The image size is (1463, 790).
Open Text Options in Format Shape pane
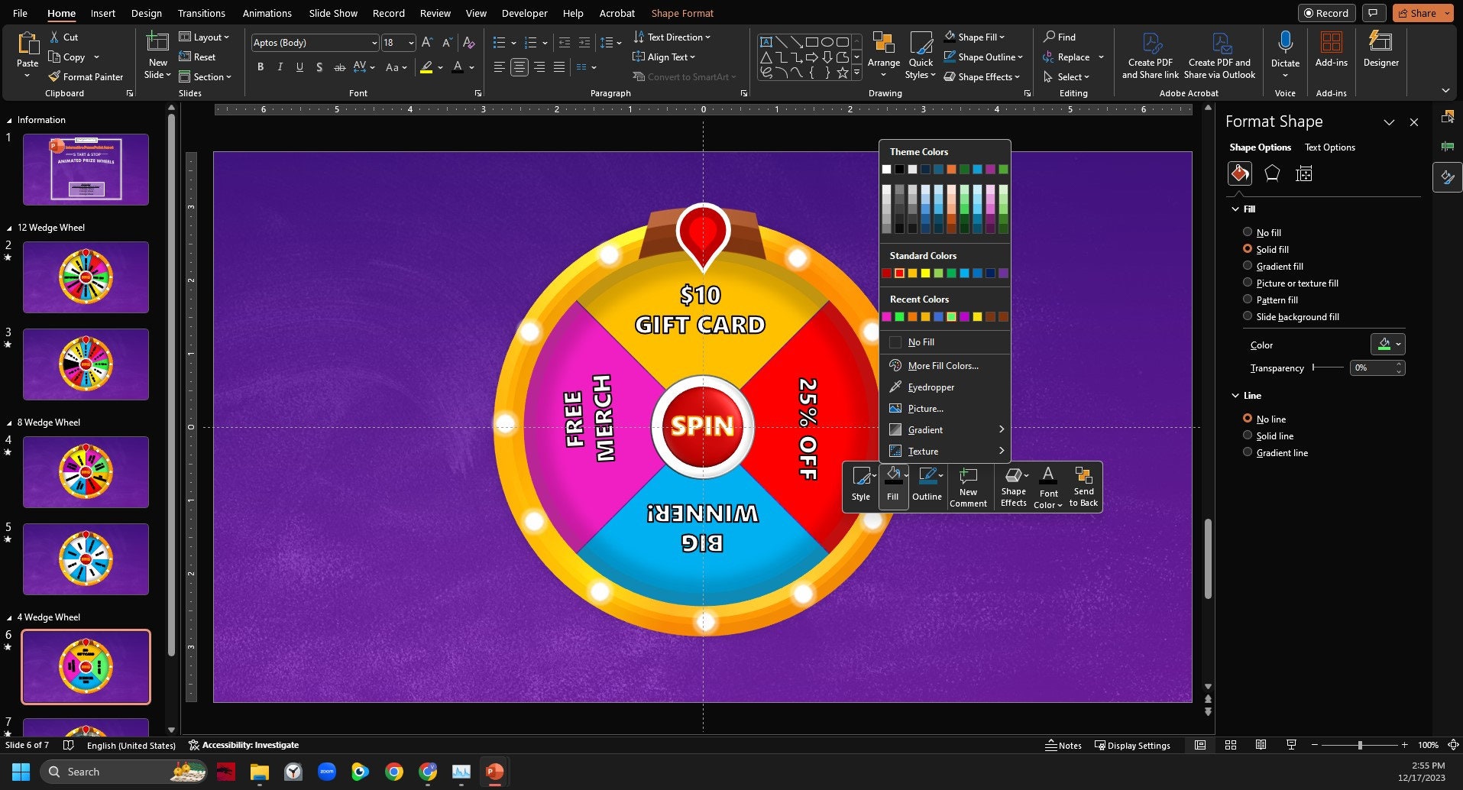tap(1330, 147)
